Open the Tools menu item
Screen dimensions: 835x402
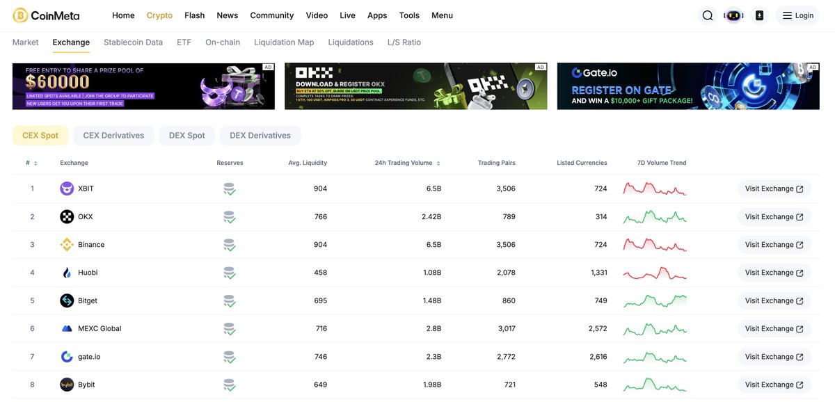click(x=409, y=15)
